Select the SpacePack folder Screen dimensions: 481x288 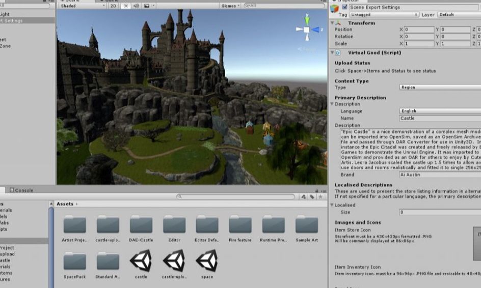74,265
